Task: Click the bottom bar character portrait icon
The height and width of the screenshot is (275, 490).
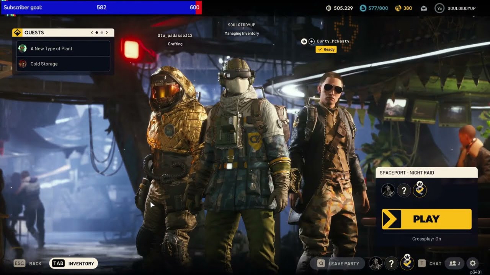Action: click(376, 263)
